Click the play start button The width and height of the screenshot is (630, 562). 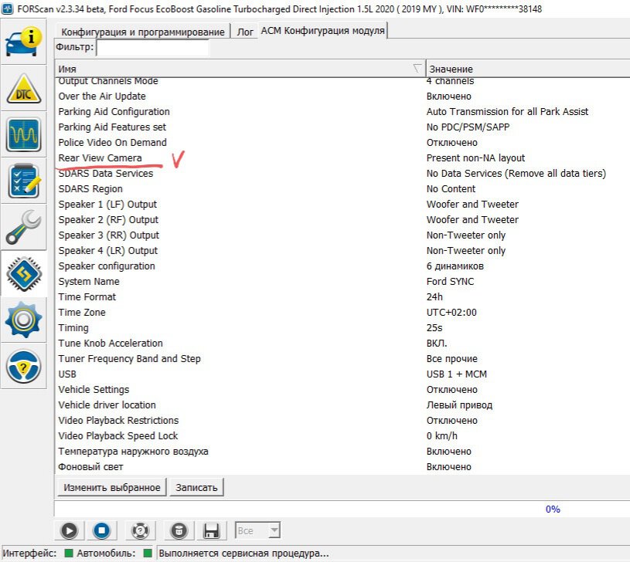tap(69, 530)
